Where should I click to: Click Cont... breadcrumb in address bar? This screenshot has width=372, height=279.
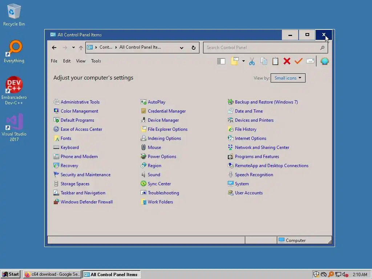pos(106,47)
